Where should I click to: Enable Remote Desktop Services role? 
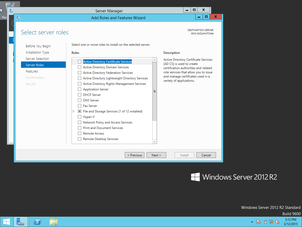[x=79, y=139]
